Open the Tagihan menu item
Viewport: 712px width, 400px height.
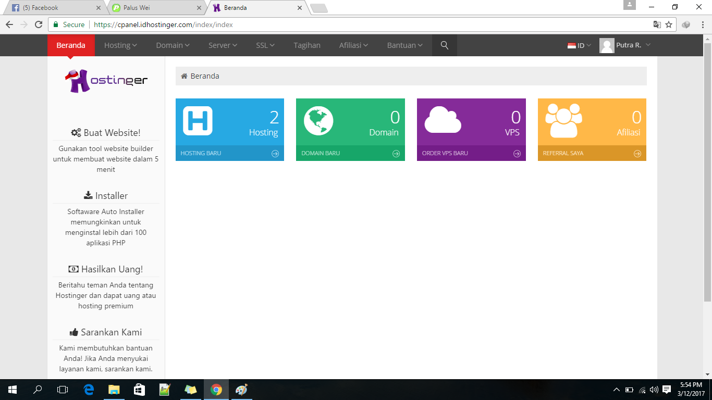tap(307, 45)
